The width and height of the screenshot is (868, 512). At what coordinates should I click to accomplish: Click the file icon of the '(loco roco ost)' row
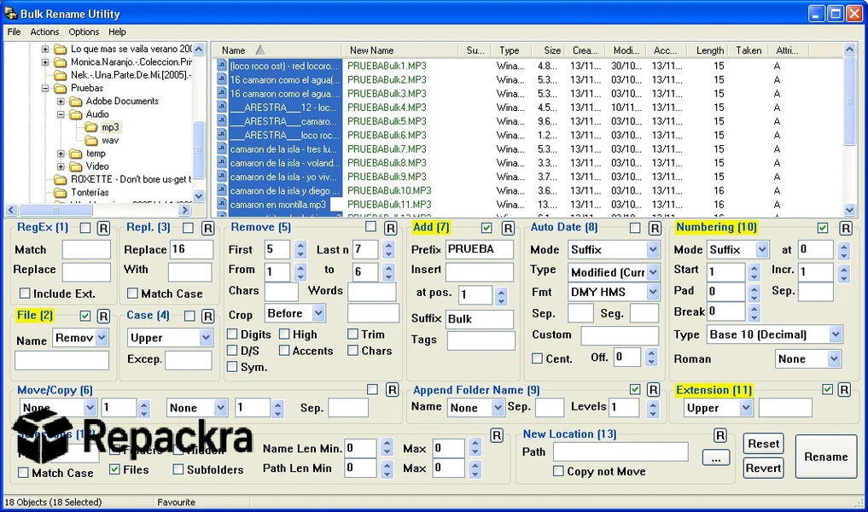pos(222,66)
